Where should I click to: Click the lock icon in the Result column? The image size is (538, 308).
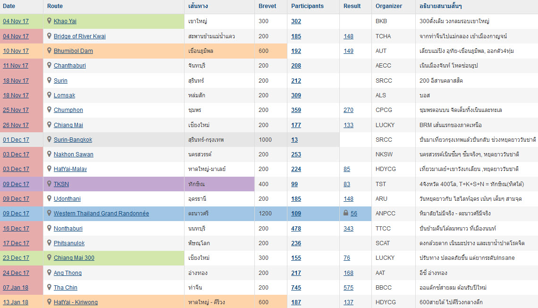coord(346,213)
